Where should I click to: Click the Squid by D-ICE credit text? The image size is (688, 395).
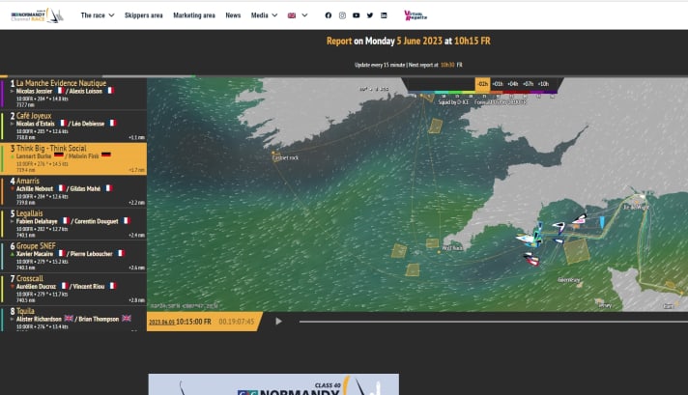[x=453, y=102]
